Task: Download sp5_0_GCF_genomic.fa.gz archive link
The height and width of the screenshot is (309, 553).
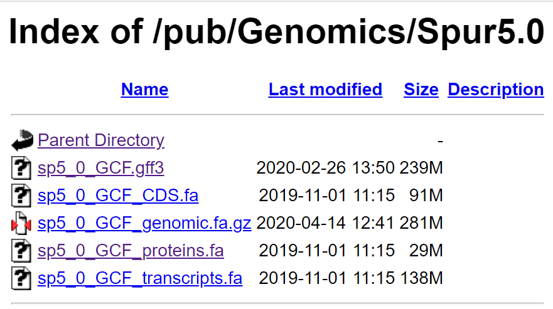Action: (144, 223)
